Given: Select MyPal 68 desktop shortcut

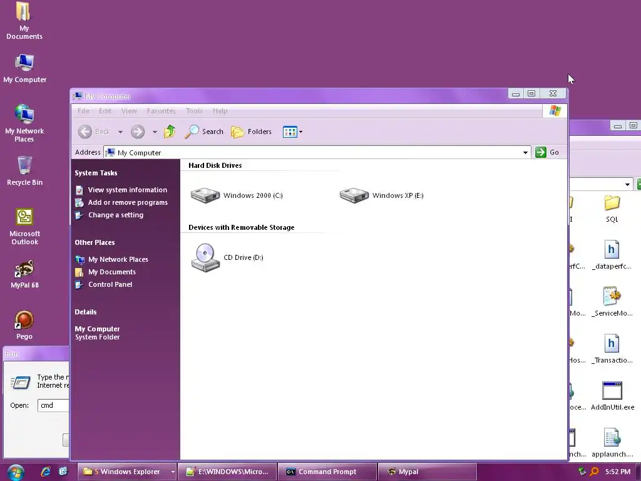Looking at the screenshot, I should (24, 274).
